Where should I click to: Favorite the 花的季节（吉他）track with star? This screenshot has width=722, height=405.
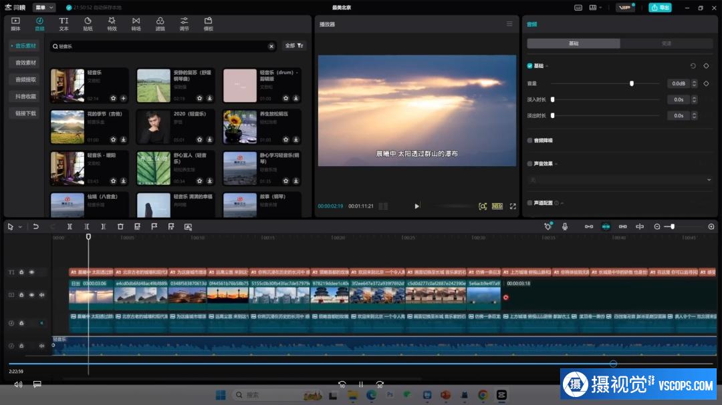[x=113, y=139]
